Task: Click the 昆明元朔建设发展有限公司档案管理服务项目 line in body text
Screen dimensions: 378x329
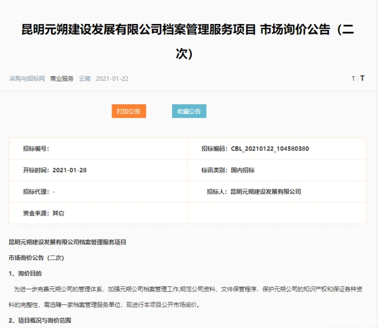Action: click(x=67, y=242)
